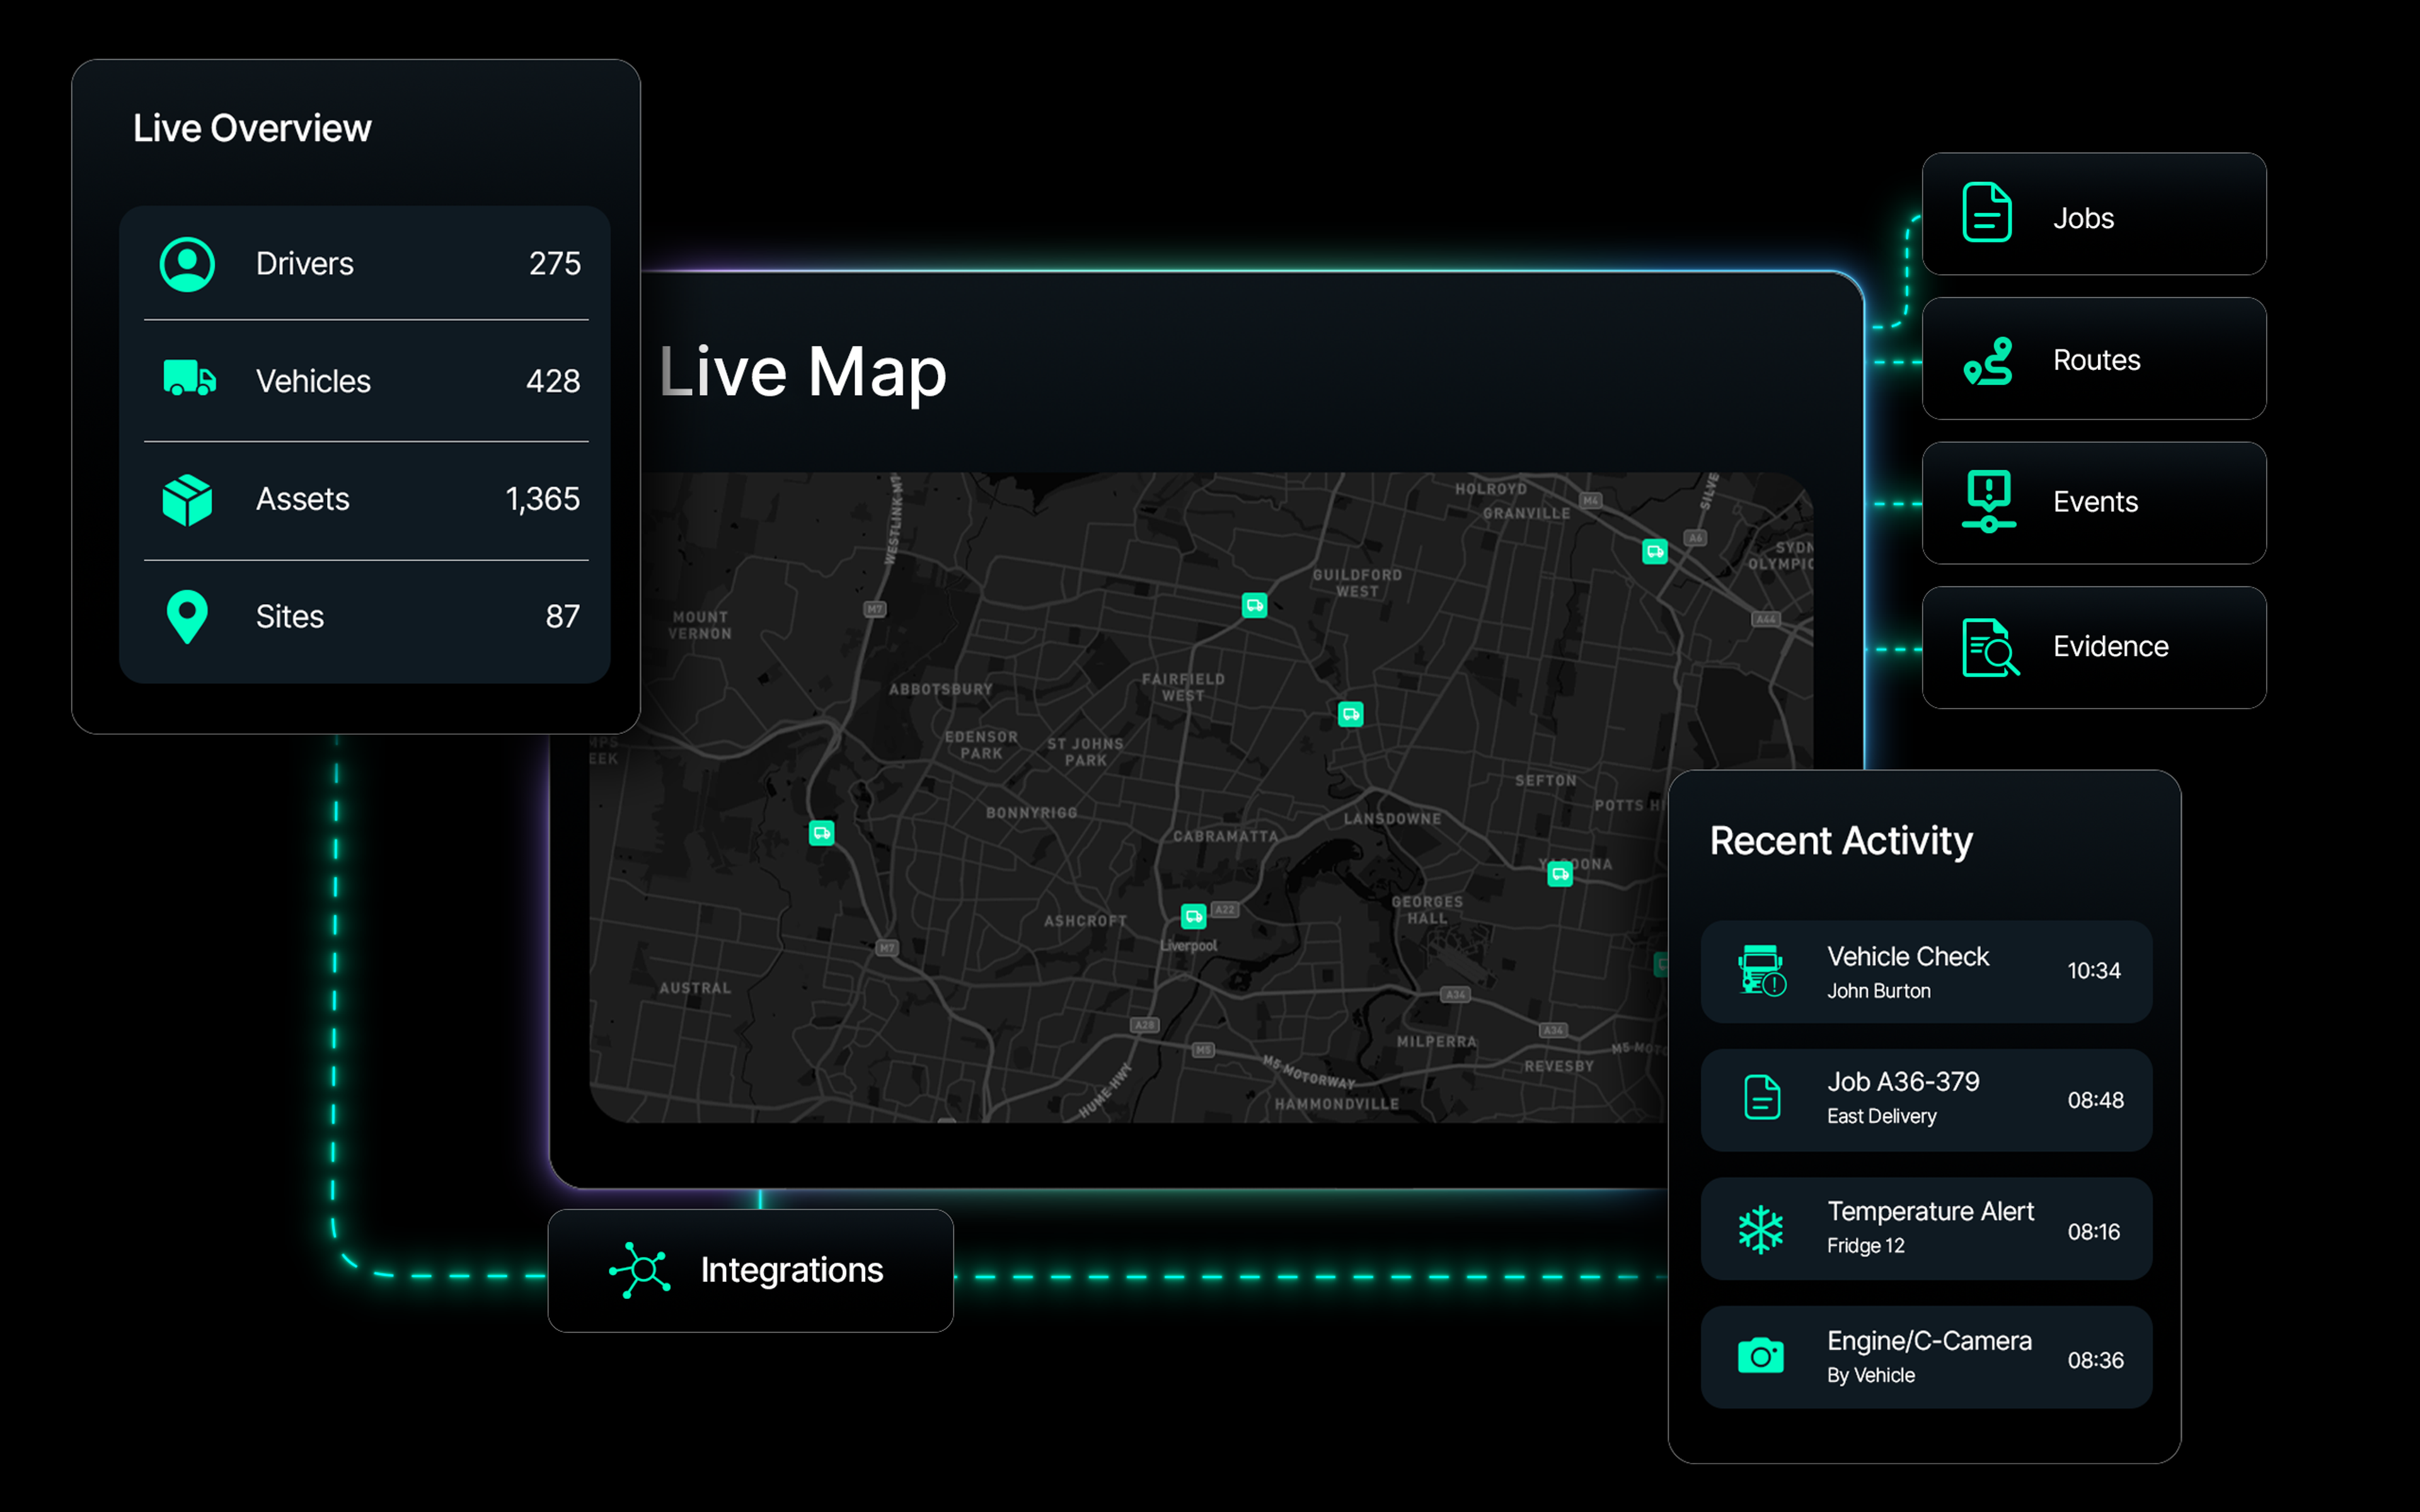Select the vehicle marker near Guildford West
Viewport: 2420px width, 1512px height.
click(1254, 605)
